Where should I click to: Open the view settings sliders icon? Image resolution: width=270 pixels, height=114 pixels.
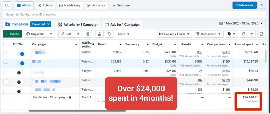261,5
